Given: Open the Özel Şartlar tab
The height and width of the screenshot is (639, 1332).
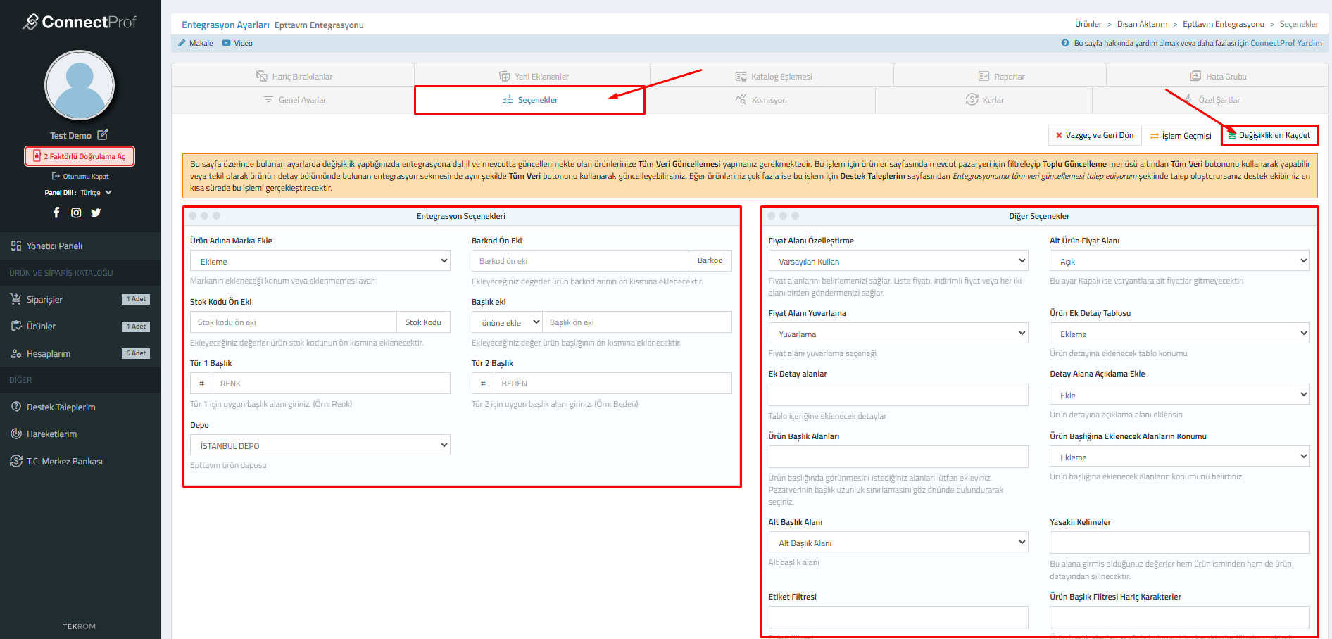Looking at the screenshot, I should pyautogui.click(x=1211, y=100).
